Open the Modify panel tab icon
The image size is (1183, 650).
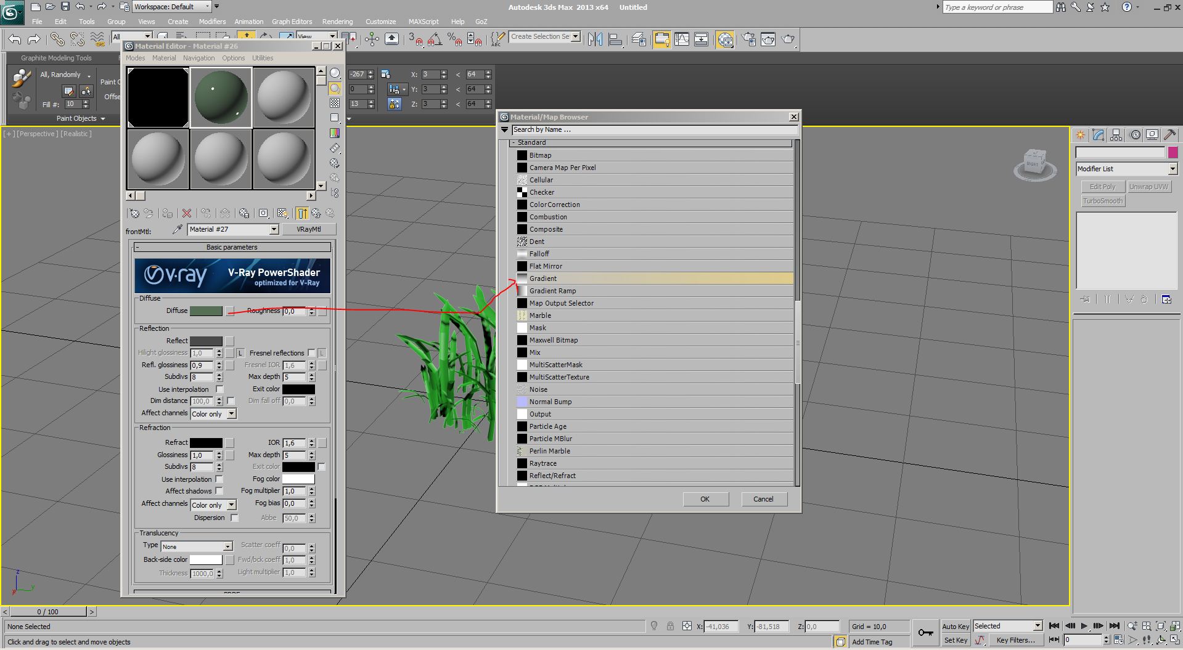(1098, 135)
